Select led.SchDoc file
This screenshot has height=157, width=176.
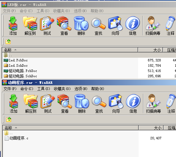click(16, 65)
